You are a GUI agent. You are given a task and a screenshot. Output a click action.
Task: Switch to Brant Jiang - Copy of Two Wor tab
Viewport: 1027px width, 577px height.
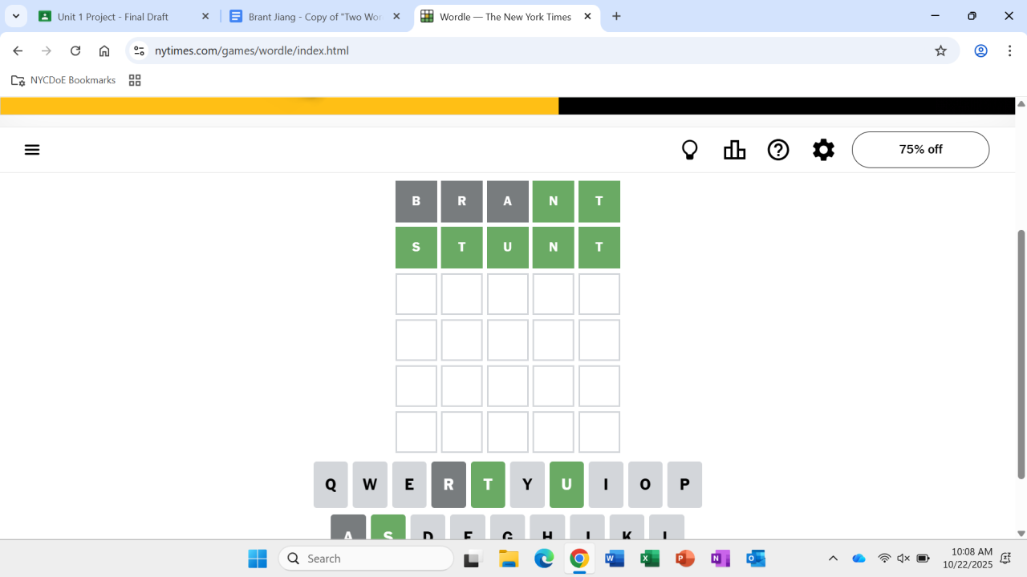pos(315,17)
